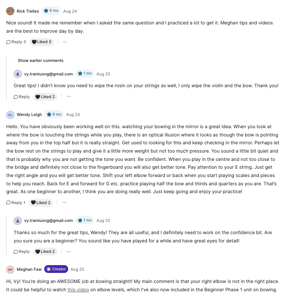Click avatar on vy.trantuong's reply to Wendy

pyautogui.click(x=17, y=221)
